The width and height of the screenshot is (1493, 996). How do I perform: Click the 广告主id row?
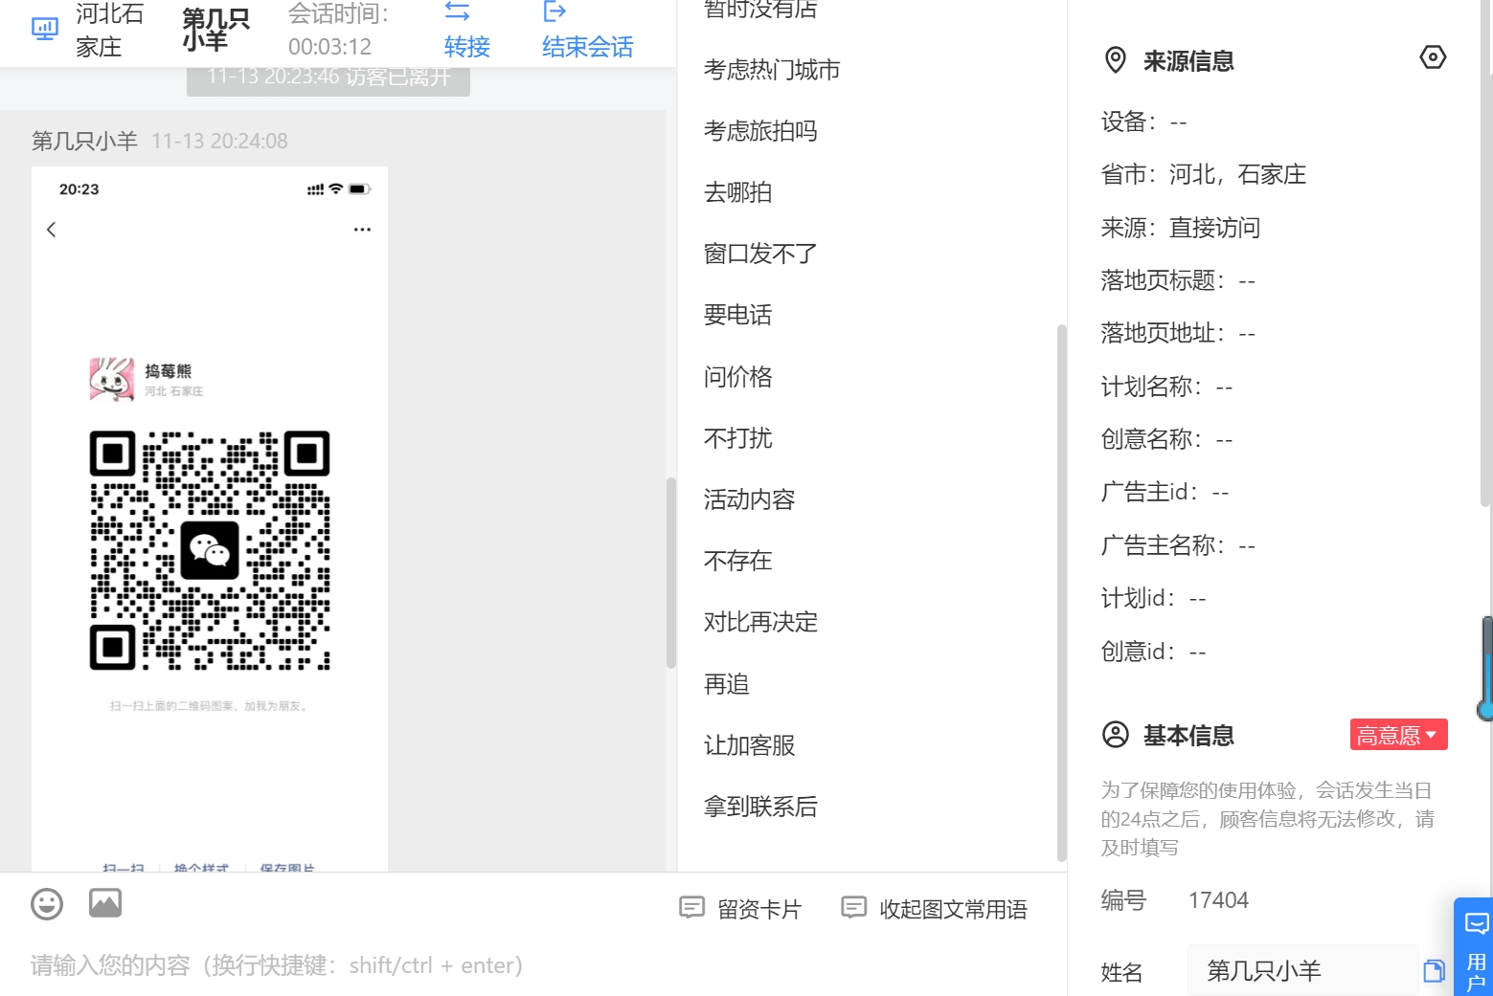1165,492
